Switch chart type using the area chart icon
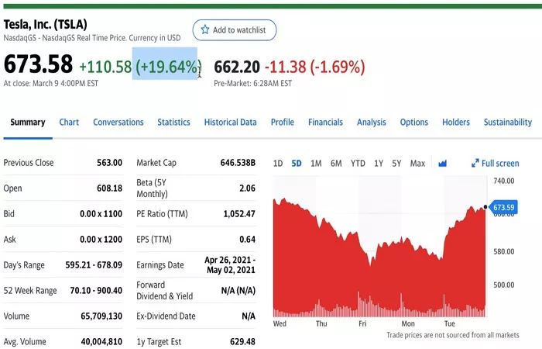 click(442, 164)
